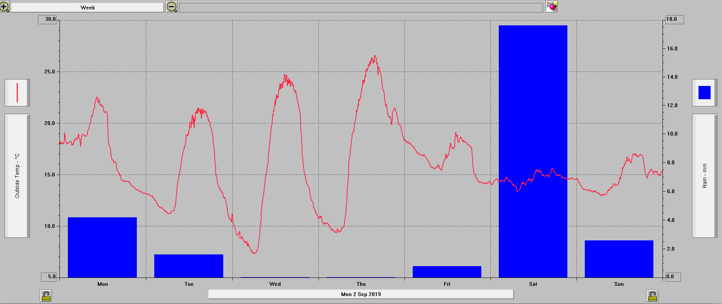Click the Mon 2 Sep 2019 date button
The width and height of the screenshot is (722, 304).
pos(361,294)
